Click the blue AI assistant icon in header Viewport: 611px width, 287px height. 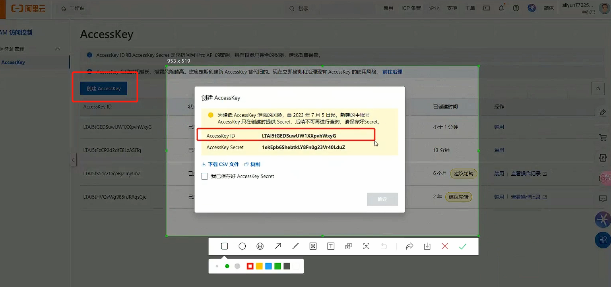coord(532,8)
